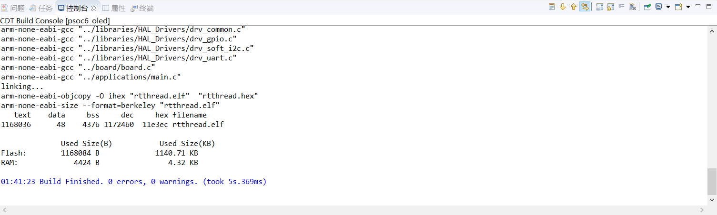Expand the Open Console dropdown arrow

click(688, 7)
